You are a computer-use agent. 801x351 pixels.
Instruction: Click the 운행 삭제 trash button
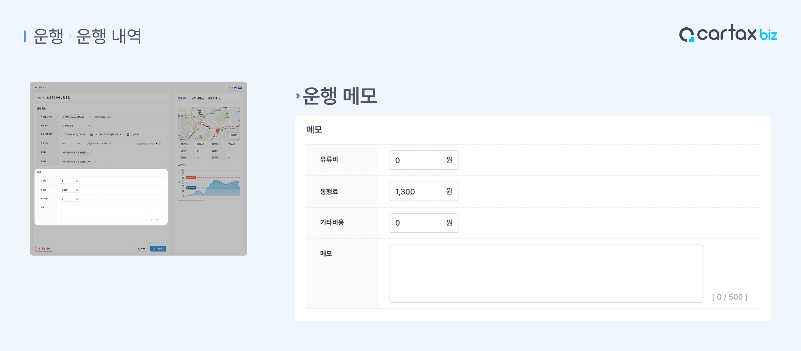tap(44, 248)
